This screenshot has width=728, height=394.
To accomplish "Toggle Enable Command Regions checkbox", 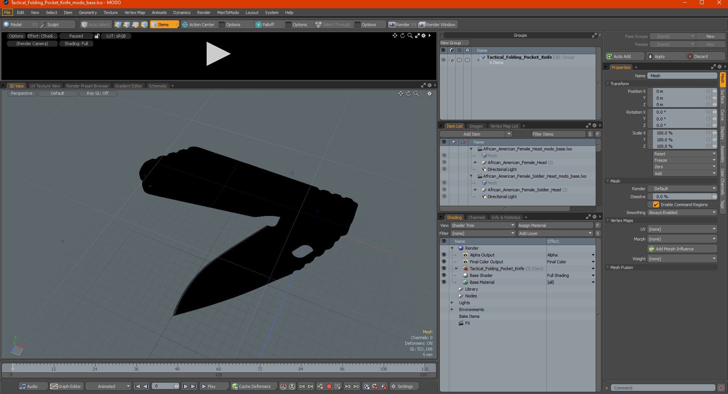I will pos(656,205).
